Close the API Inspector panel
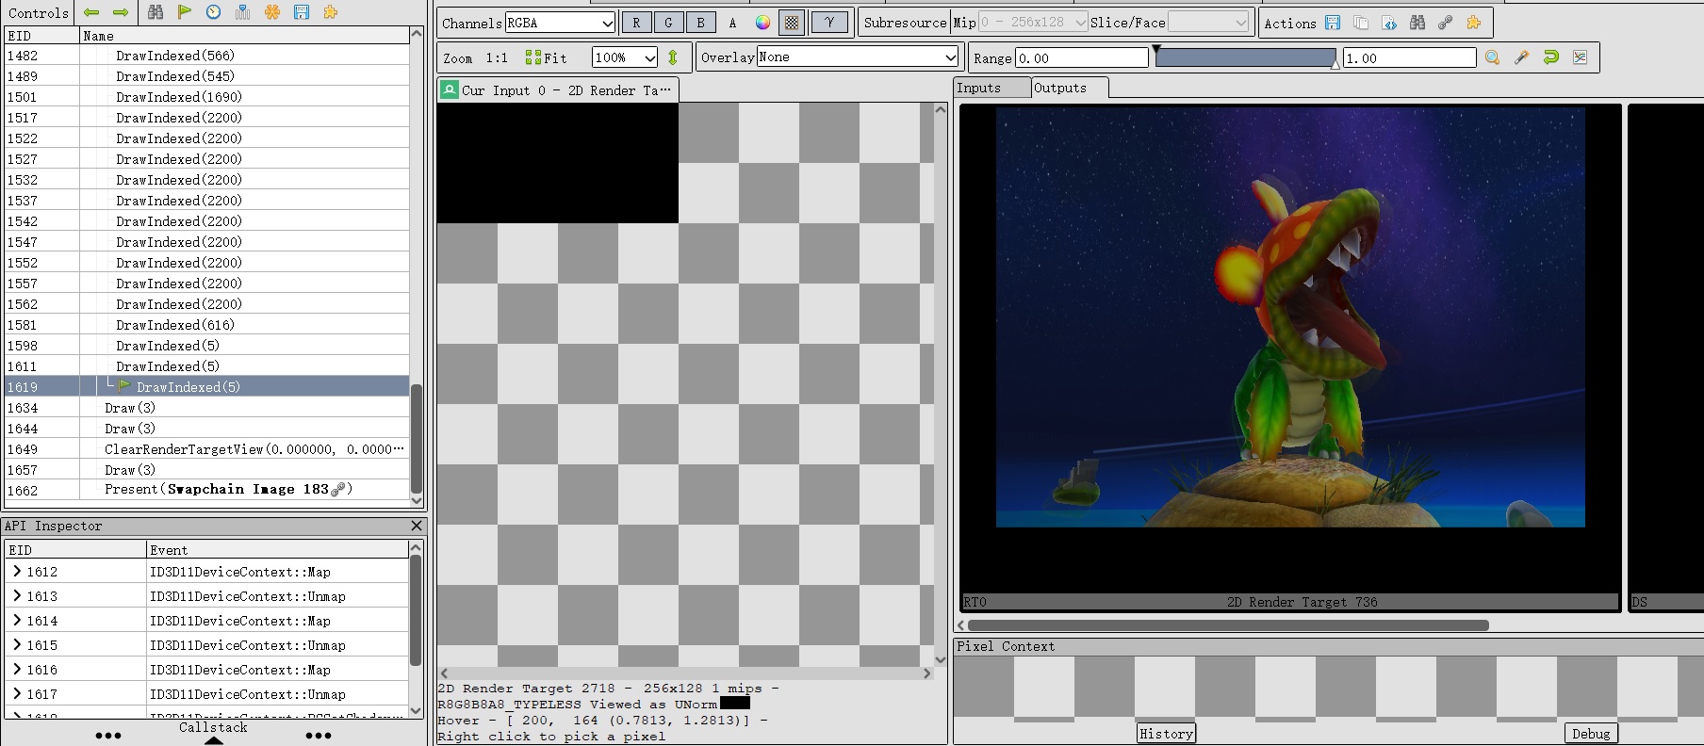1704x746 pixels. (x=417, y=526)
